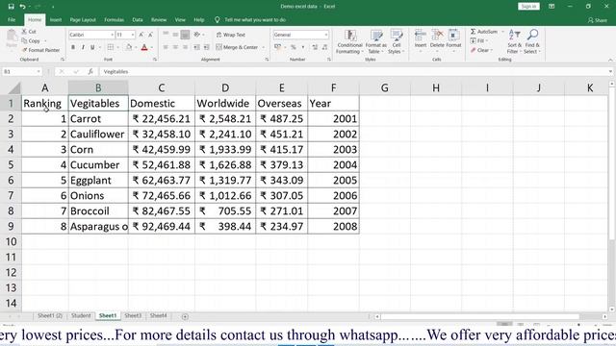Decrease font size with the smaller A icon

pyautogui.click(x=150, y=35)
